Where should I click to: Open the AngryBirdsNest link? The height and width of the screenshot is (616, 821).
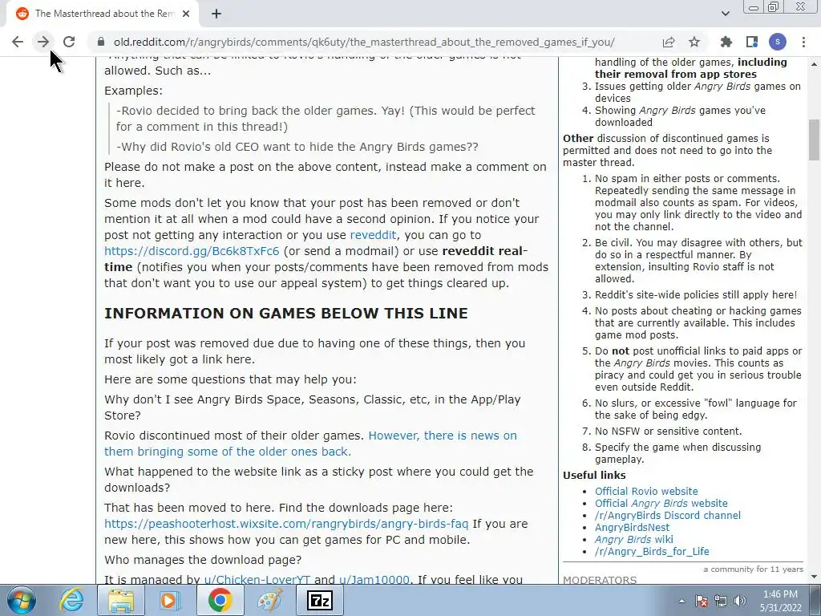(x=632, y=528)
